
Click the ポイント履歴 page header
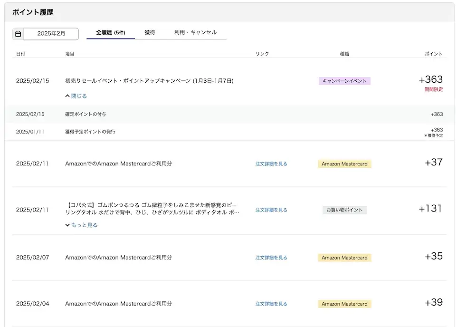32,11
